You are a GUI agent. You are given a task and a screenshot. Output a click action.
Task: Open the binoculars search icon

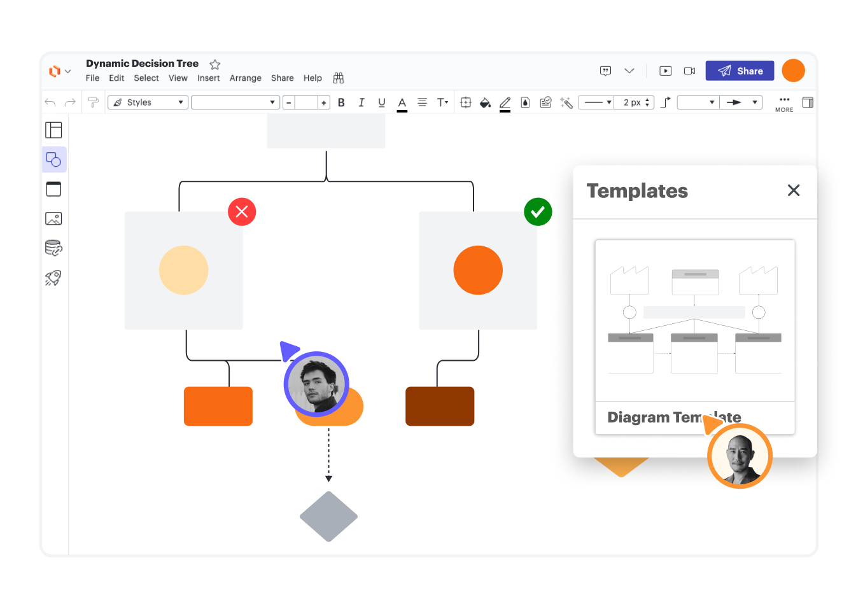point(339,78)
